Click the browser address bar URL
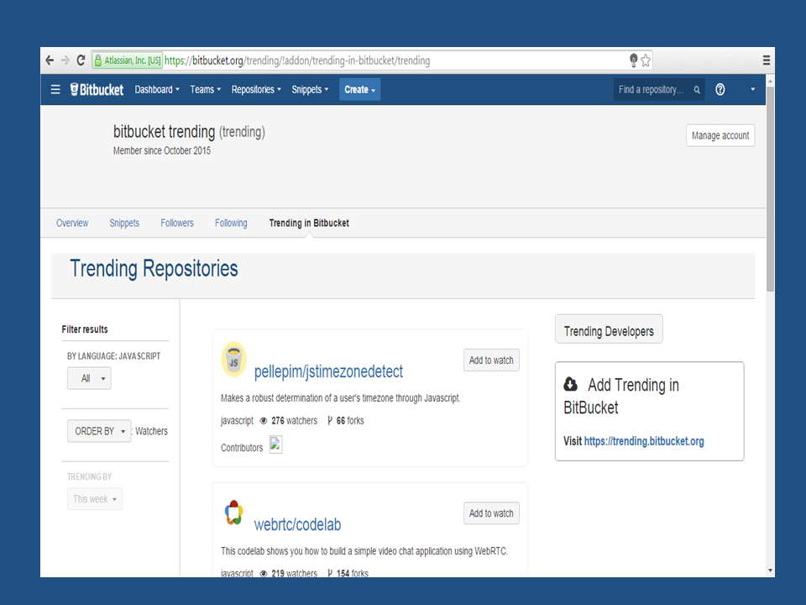This screenshot has height=605, width=806. click(x=297, y=60)
